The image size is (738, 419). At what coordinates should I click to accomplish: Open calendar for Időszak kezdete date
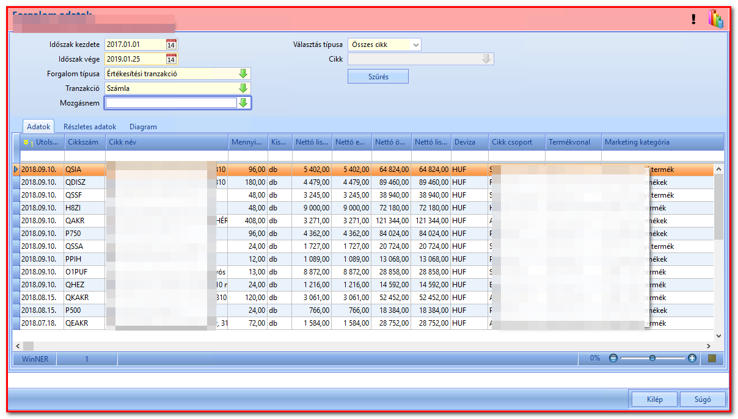point(172,45)
